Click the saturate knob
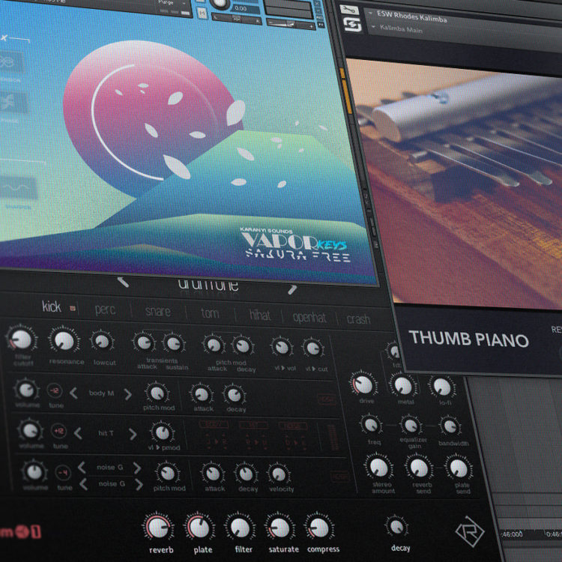Viewport: 562px width, 562px height. [280, 527]
